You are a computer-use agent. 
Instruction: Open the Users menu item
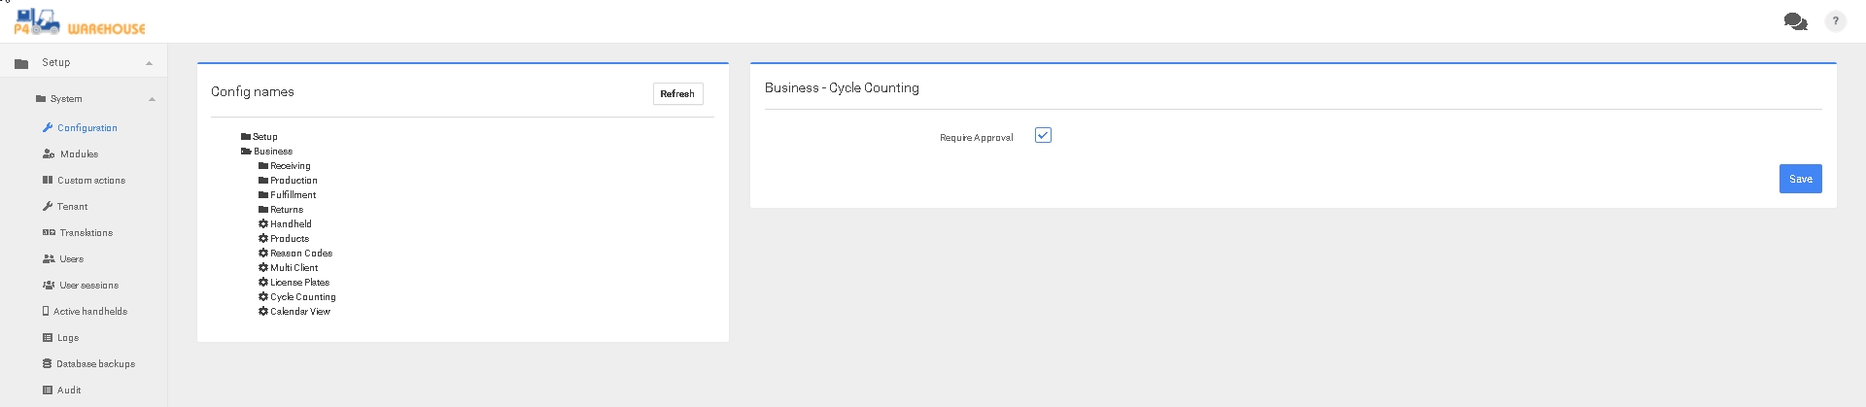(x=71, y=259)
